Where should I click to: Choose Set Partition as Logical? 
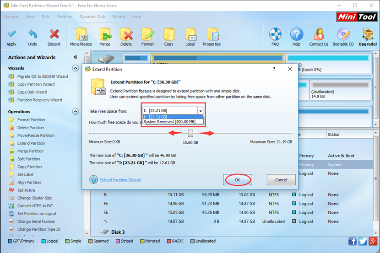tap(37, 214)
